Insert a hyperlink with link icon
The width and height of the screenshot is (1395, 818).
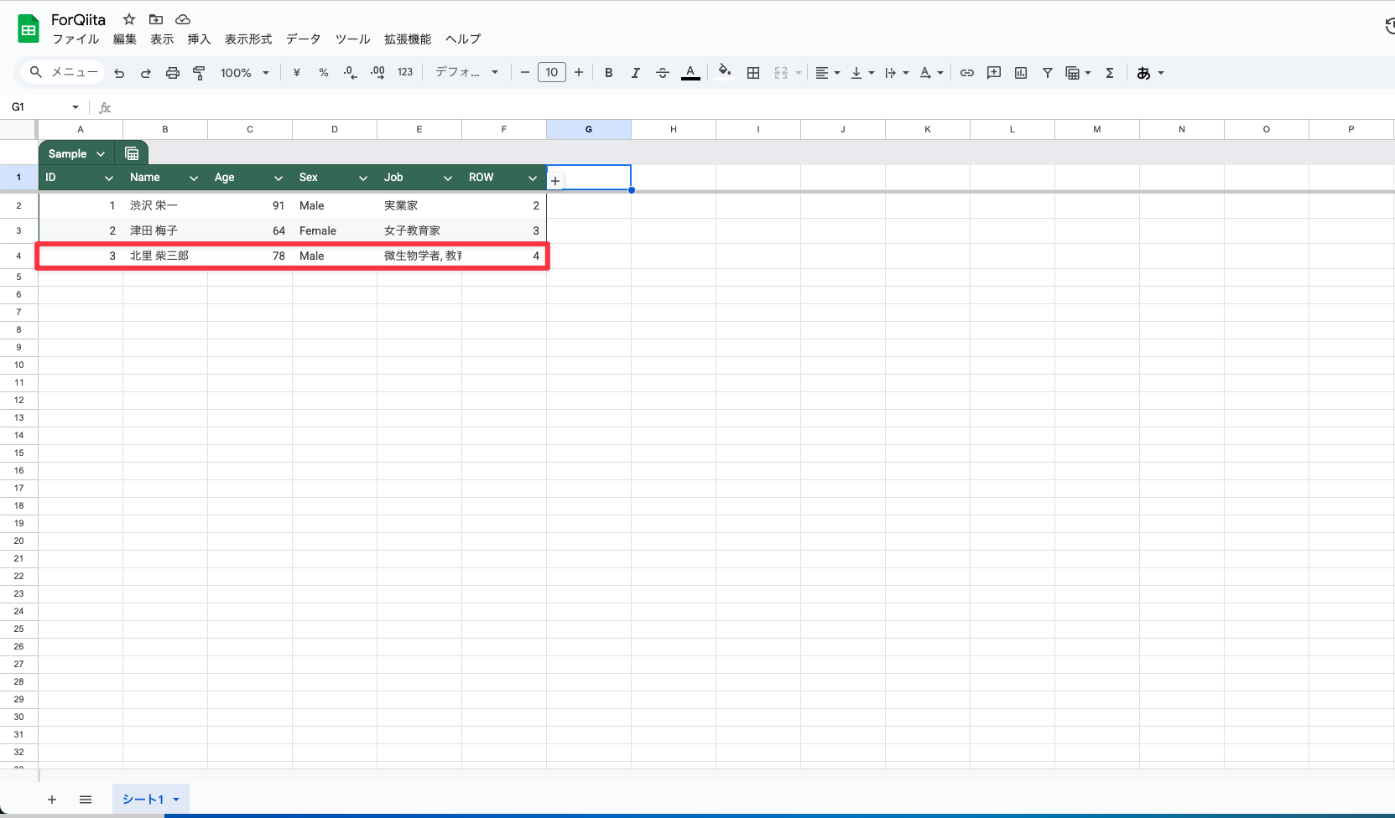pyautogui.click(x=967, y=73)
